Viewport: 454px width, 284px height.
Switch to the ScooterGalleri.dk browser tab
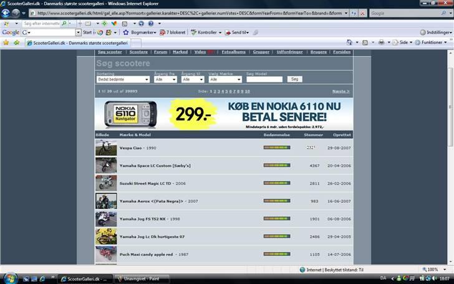pyautogui.click(x=78, y=42)
